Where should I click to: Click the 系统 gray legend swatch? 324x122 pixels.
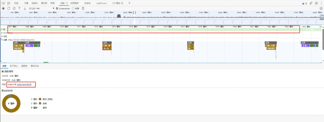pyautogui.click(x=40, y=103)
